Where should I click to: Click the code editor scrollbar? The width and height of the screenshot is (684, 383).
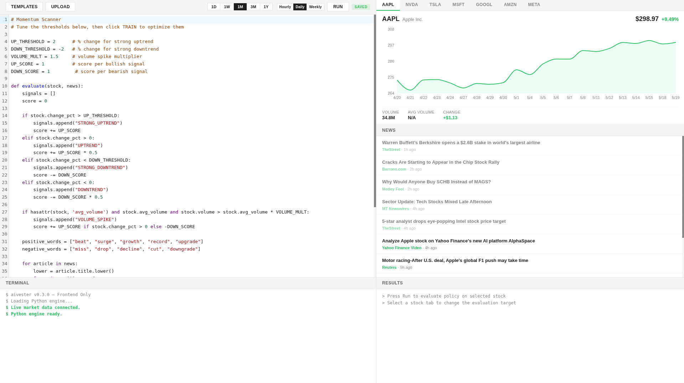point(375,111)
